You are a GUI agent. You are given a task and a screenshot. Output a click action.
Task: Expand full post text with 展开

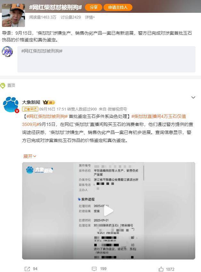coord(30,156)
